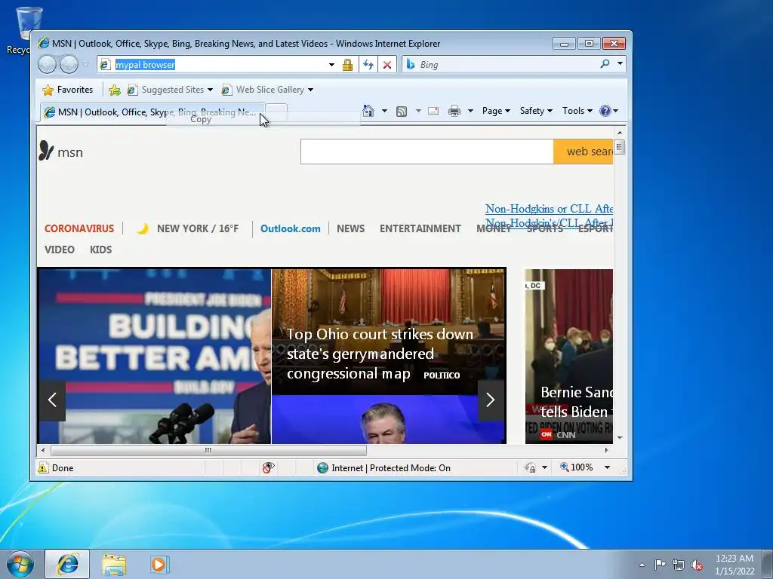773x579 pixels.
Task: Expand the Home button dropdown arrow
Action: coord(384,111)
